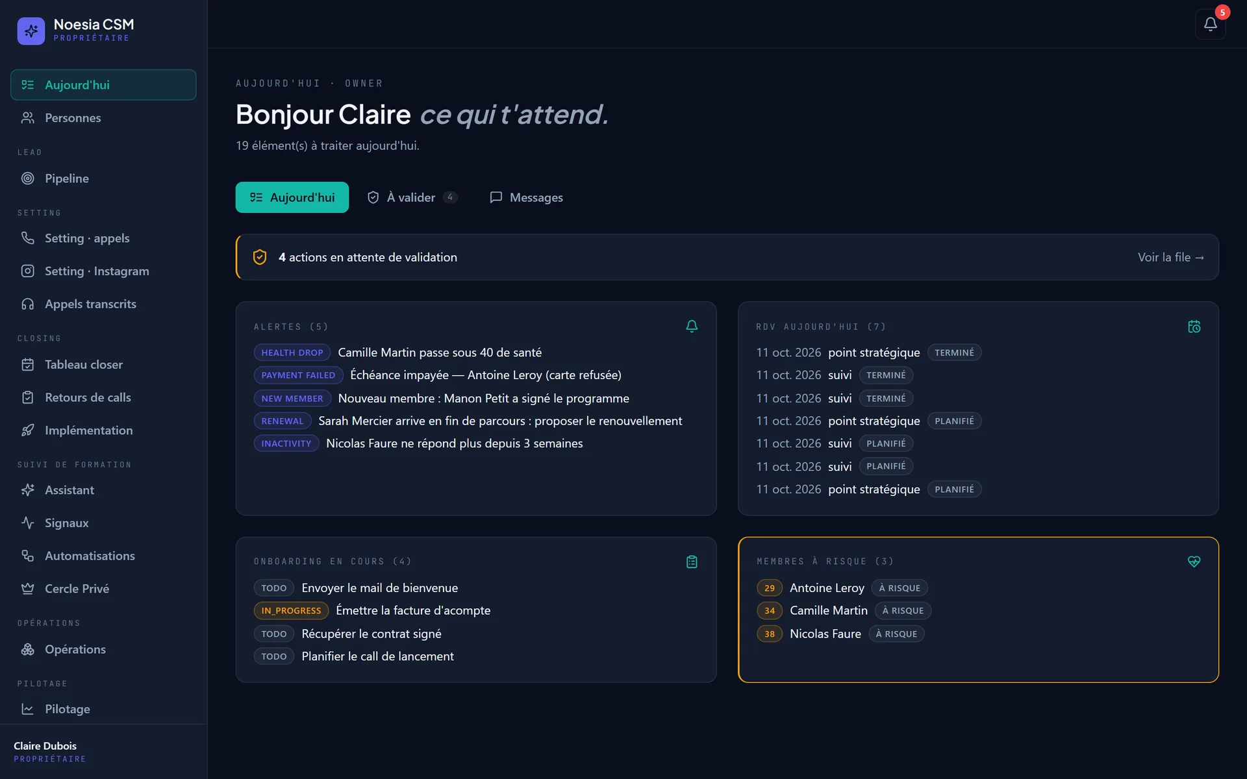Open Retours de calls page

103,397
